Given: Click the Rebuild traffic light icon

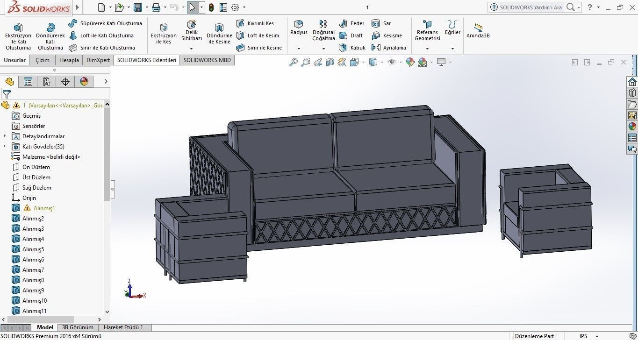Looking at the screenshot, I should (x=211, y=7).
